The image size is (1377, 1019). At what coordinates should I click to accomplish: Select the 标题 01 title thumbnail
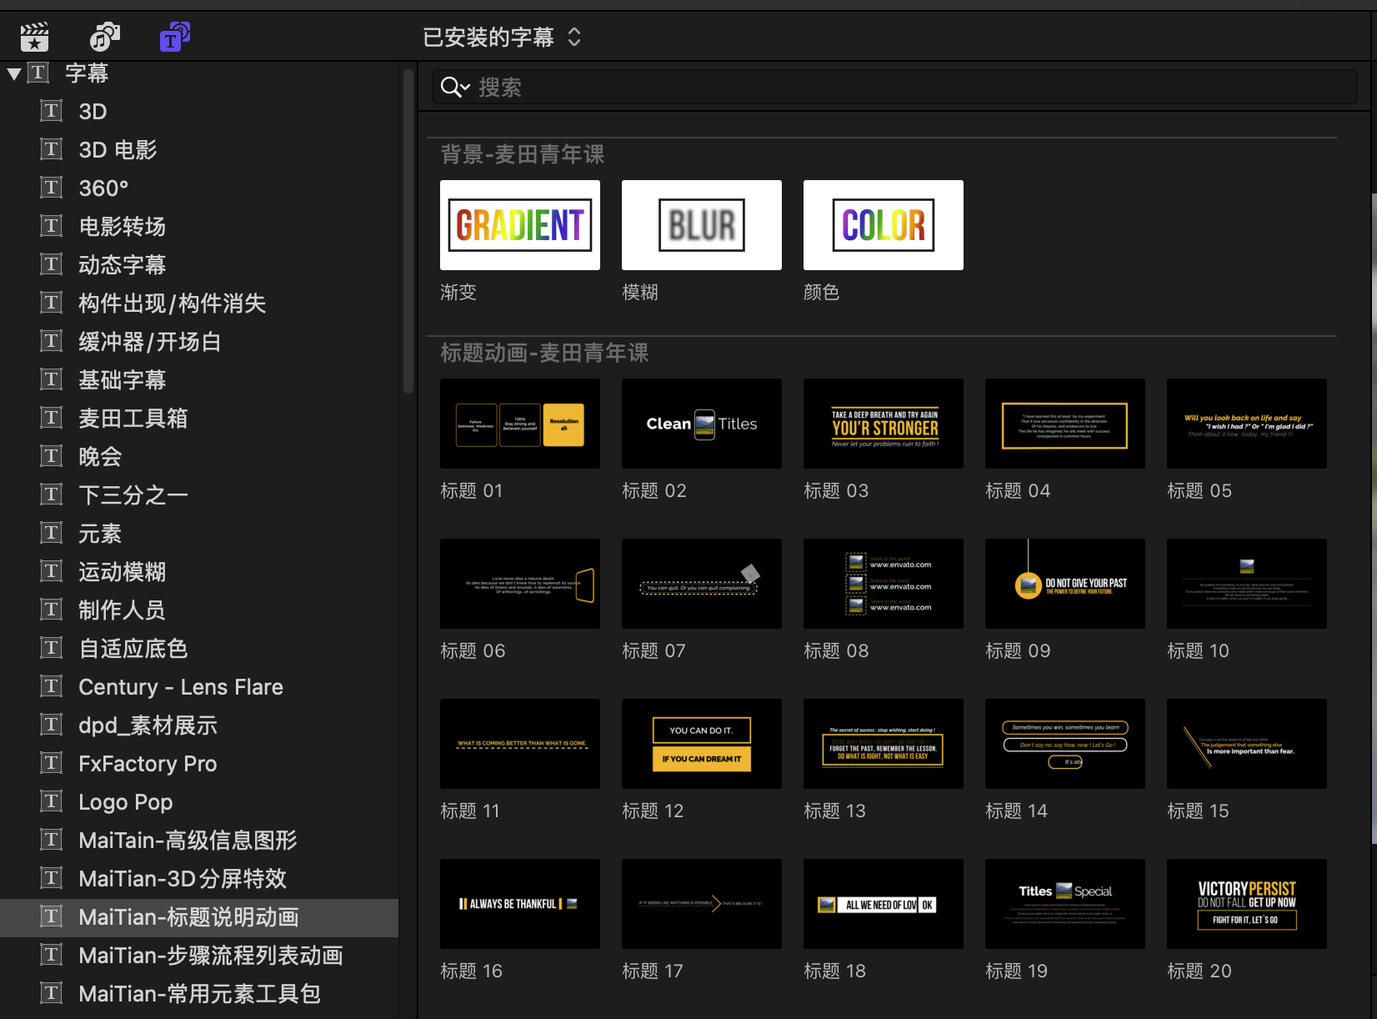520,424
